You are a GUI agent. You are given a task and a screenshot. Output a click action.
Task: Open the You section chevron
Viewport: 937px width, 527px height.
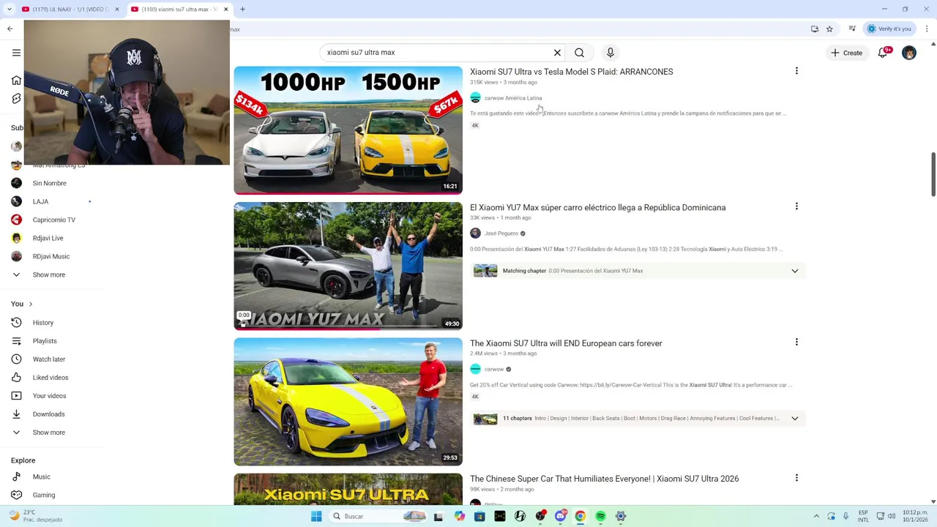point(31,304)
